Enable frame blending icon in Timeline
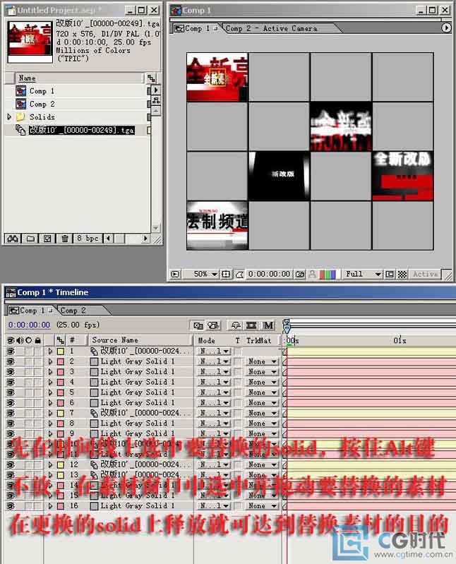This screenshot has width=456, height=564. pyautogui.click(x=251, y=325)
